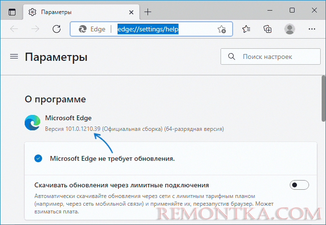
Task: Open the Collections panel
Action: [267, 29]
